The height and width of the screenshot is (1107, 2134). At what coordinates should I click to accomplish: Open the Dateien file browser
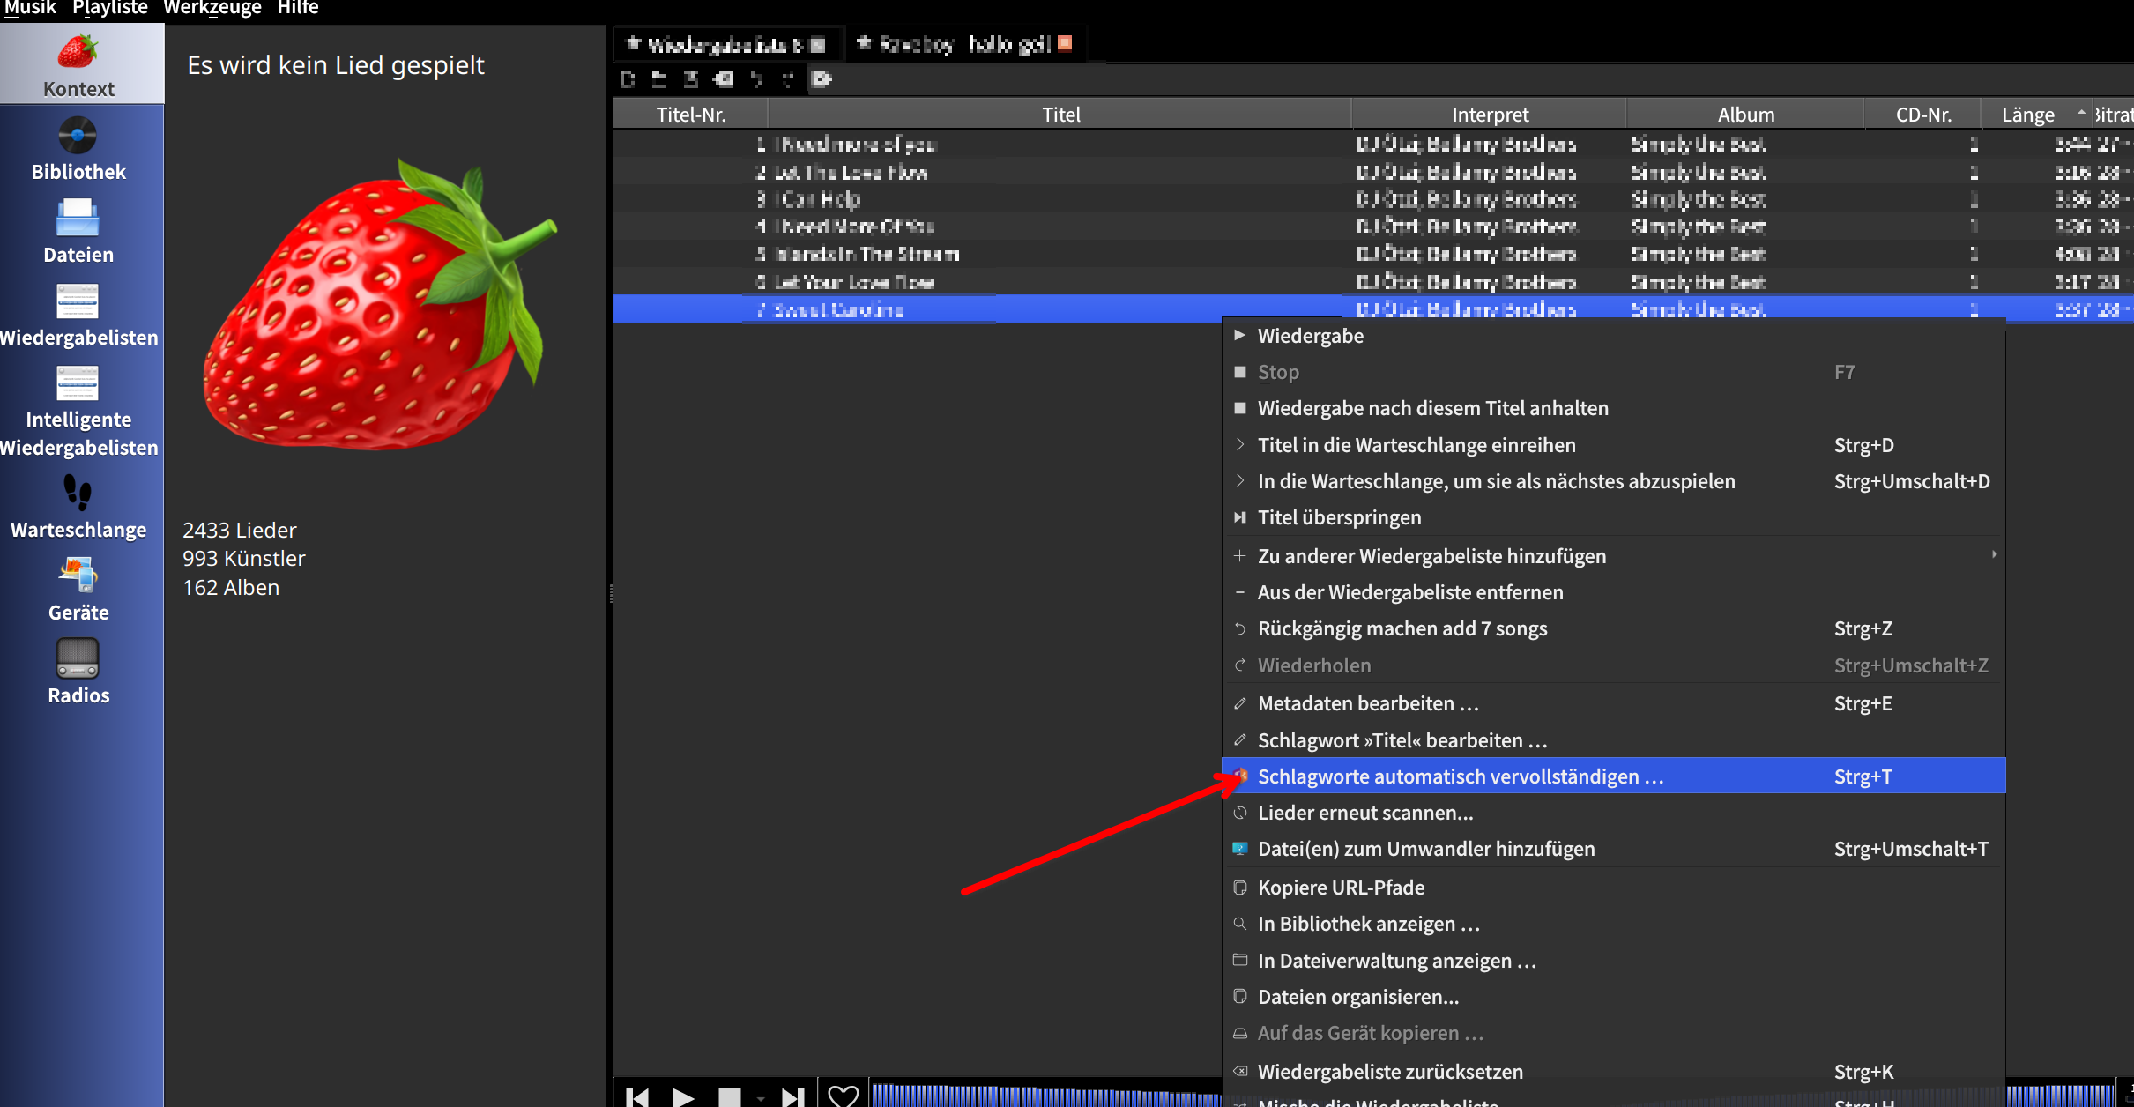pos(78,232)
